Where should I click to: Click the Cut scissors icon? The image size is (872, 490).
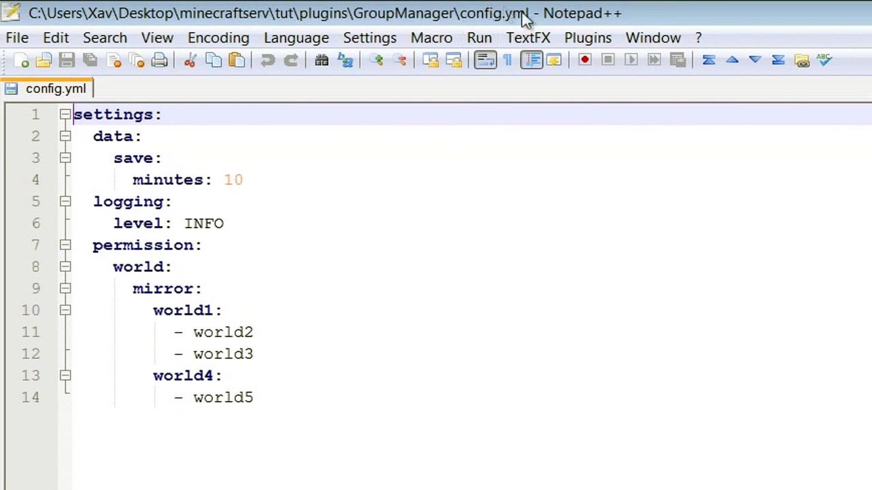[x=190, y=60]
